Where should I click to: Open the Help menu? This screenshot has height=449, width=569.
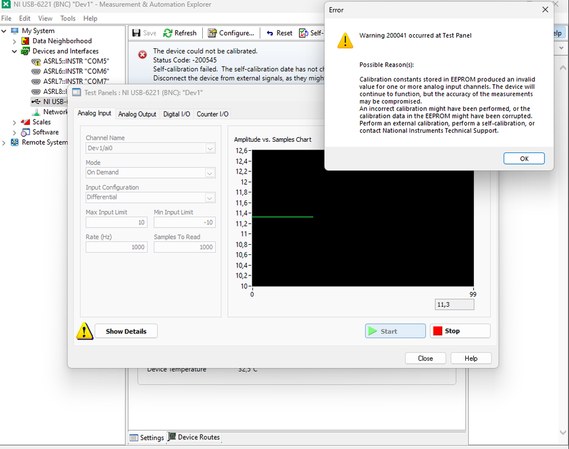coord(90,19)
